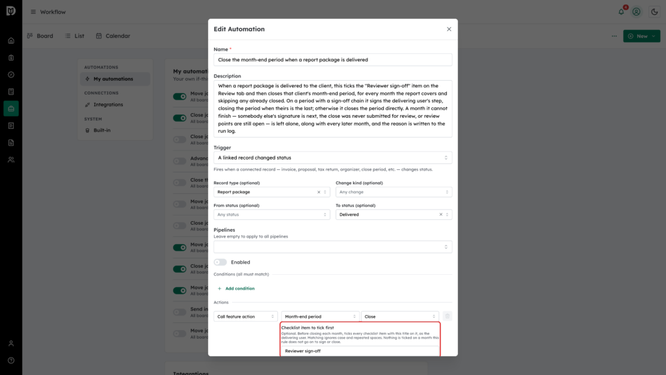Open the calculator icon in left sidebar

(11, 92)
